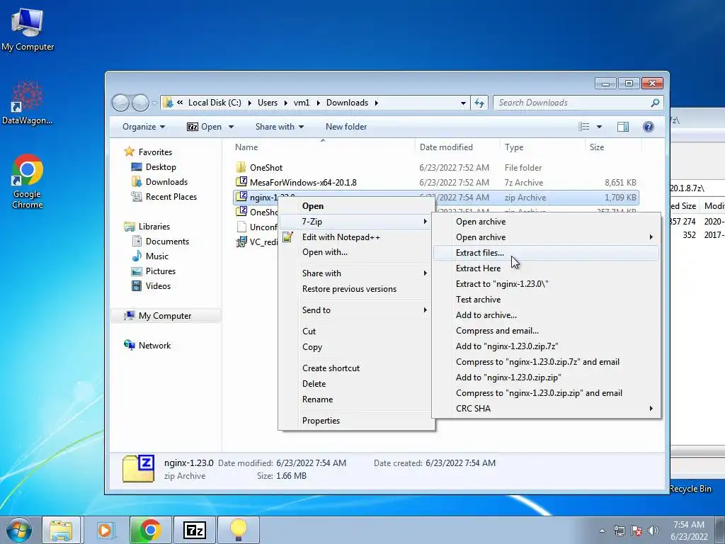Click the search magnifier icon
This screenshot has width=725, height=544.
(655, 103)
